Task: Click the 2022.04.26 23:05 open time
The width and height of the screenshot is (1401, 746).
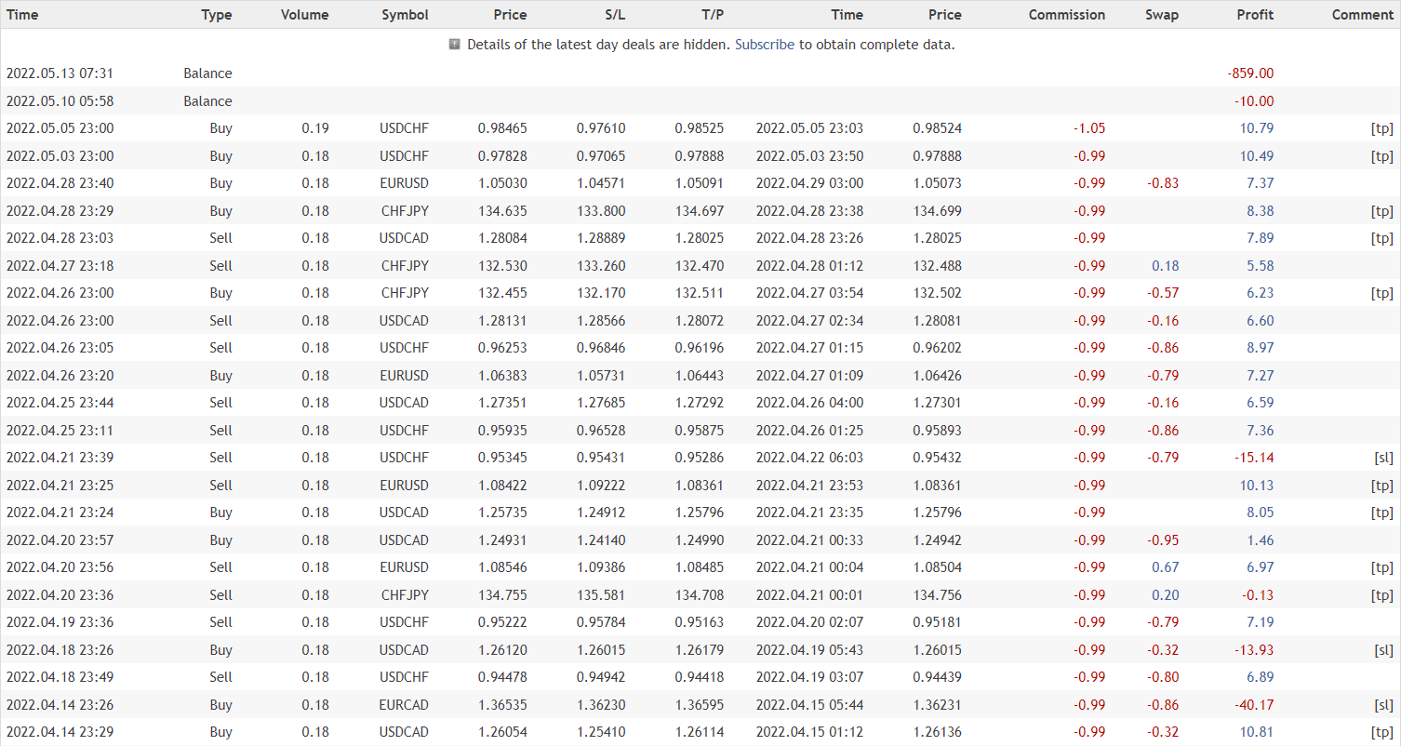Action: coord(60,348)
